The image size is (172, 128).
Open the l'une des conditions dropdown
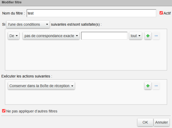(x=28, y=24)
